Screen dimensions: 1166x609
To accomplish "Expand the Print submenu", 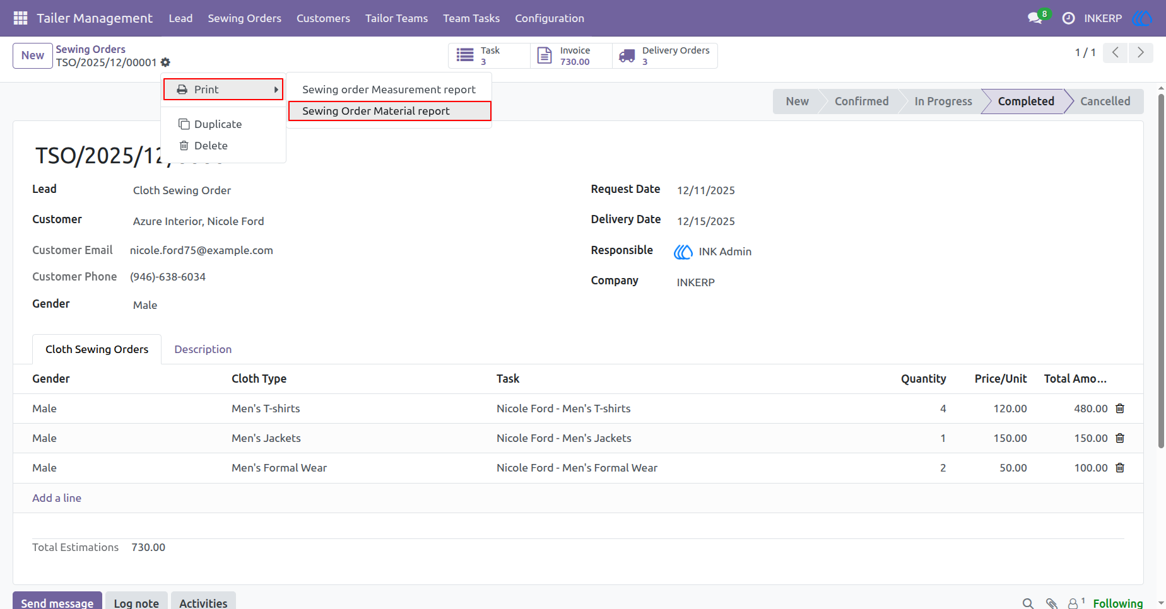I will click(223, 90).
